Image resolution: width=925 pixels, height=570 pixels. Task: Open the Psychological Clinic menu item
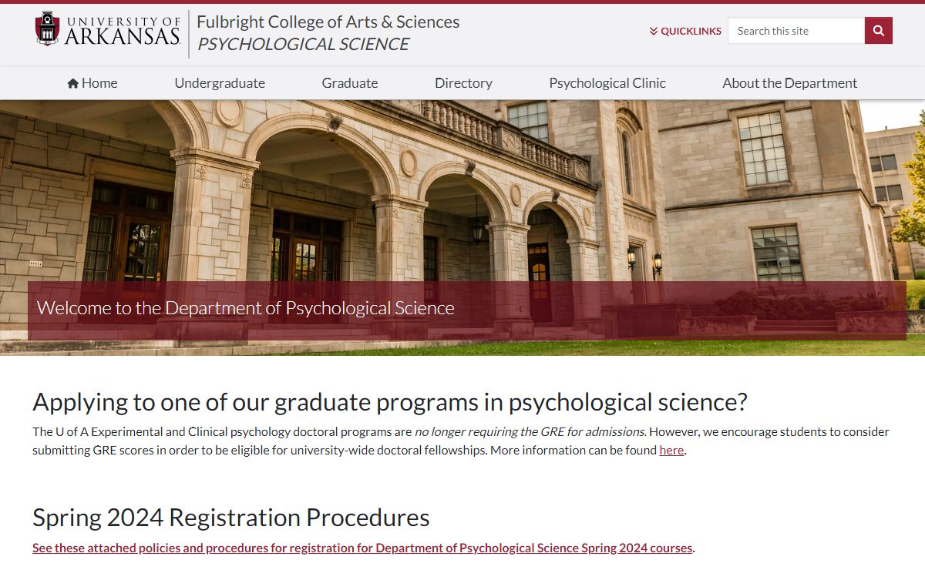607,83
